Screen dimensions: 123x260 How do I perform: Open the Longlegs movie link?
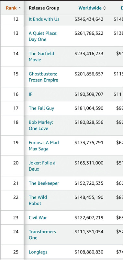[x=38, y=252]
